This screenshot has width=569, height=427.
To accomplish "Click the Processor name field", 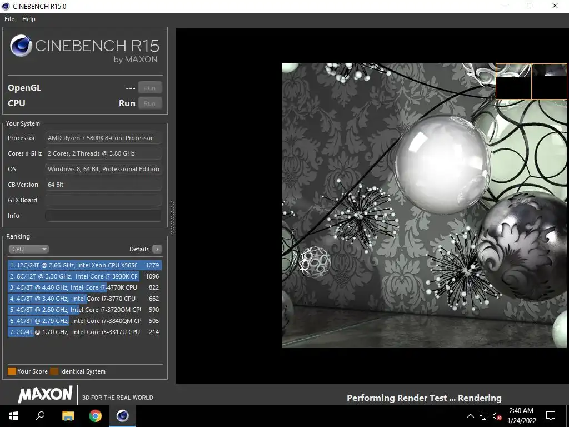I will [x=103, y=138].
